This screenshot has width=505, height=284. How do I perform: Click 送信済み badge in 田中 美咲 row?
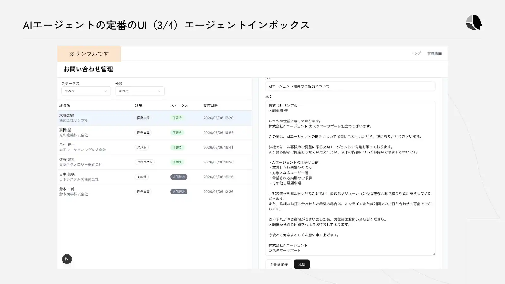(179, 177)
